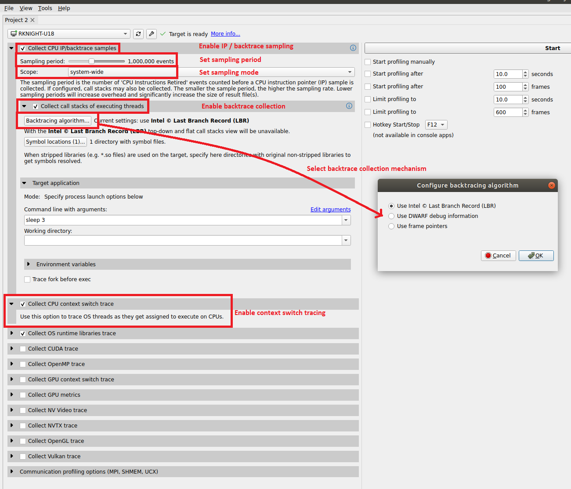Image resolution: width=571 pixels, height=489 pixels.
Task: Check the Collect CUDA trace option
Action: [22, 349]
